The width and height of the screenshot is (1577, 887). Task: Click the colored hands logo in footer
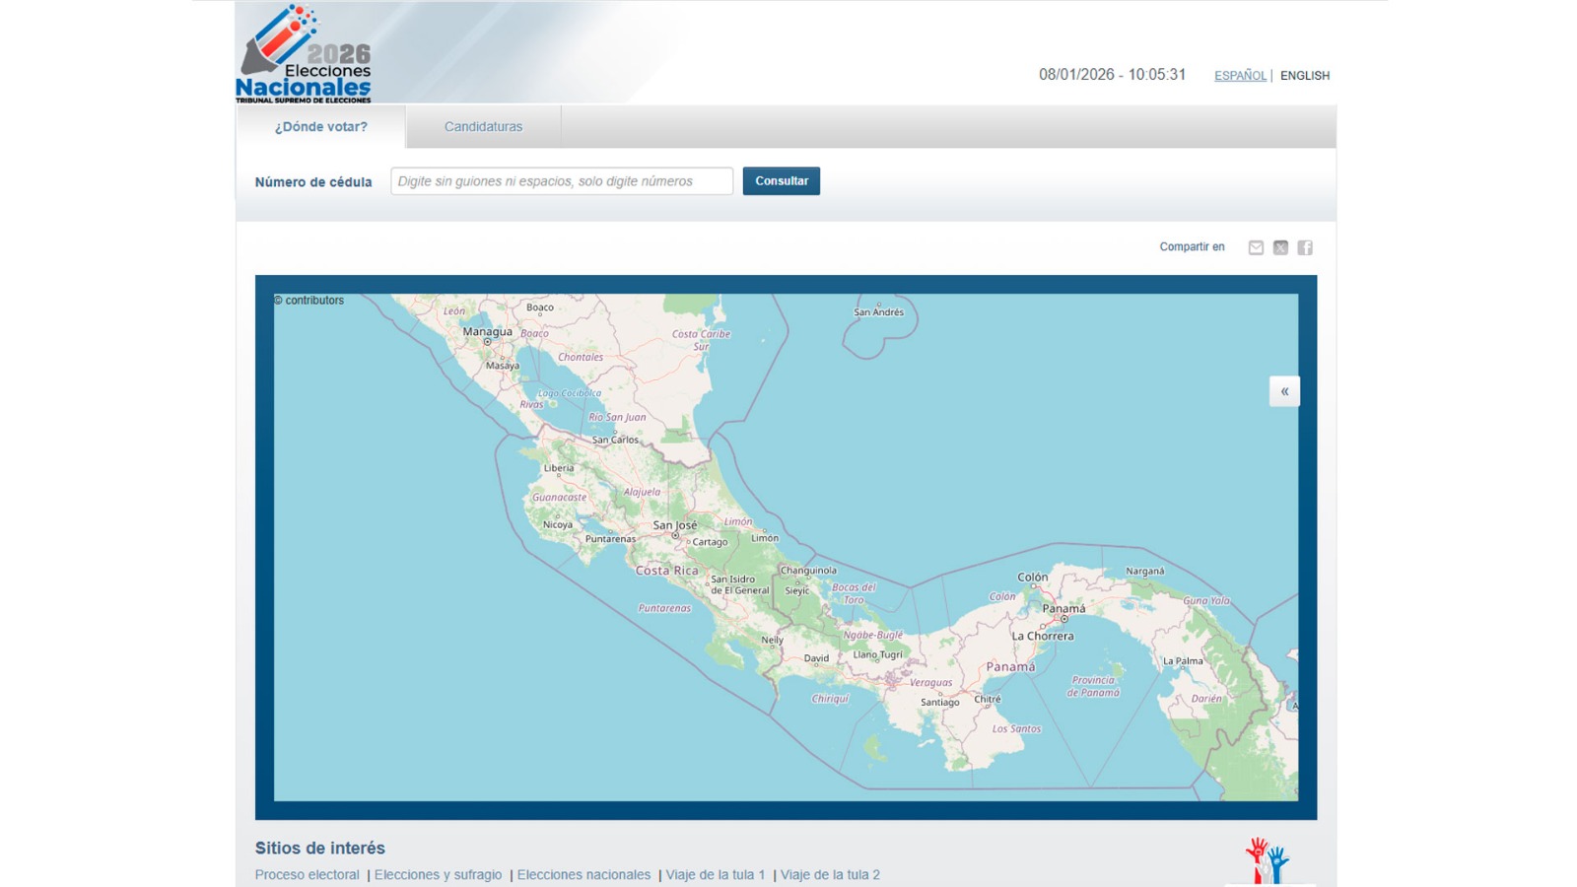[x=1268, y=860]
